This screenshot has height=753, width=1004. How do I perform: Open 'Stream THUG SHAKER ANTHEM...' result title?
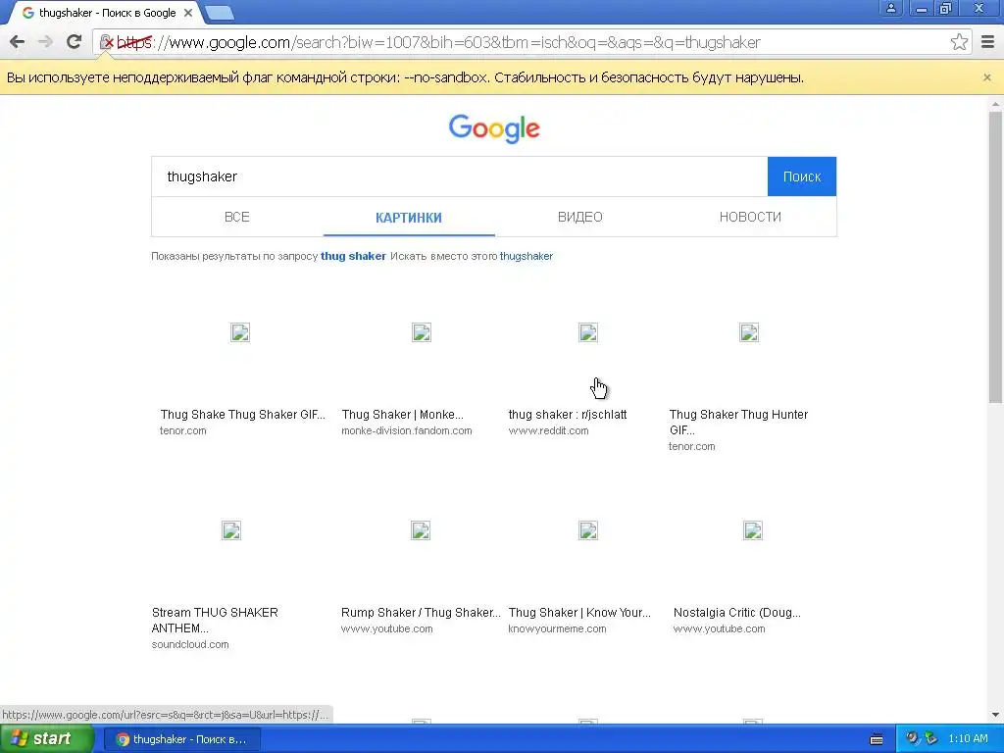(215, 620)
